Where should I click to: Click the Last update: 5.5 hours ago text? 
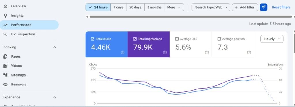pos(270,24)
